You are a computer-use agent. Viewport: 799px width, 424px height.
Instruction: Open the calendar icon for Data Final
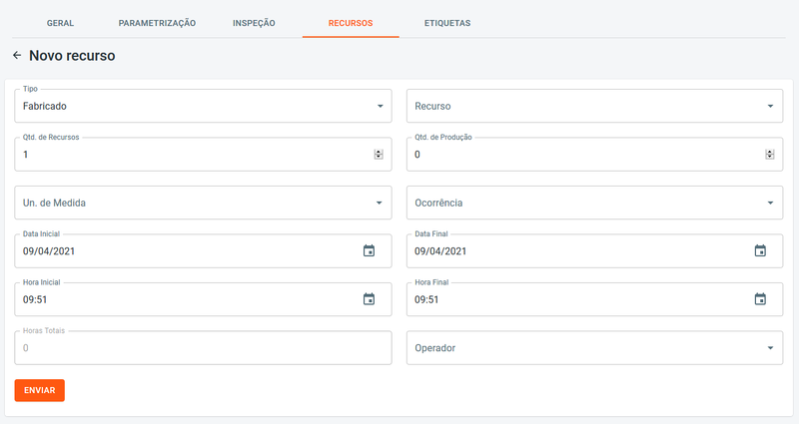pyautogui.click(x=760, y=251)
